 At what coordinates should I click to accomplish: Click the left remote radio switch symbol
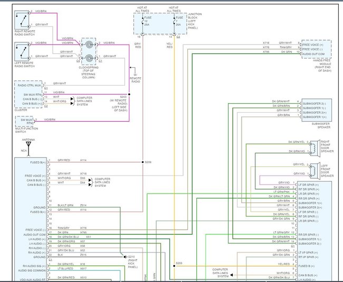[22, 51]
